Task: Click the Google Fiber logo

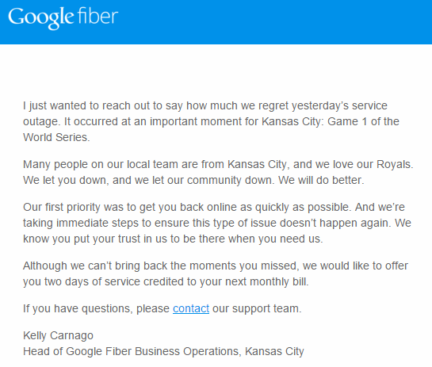Action: pyautogui.click(x=63, y=18)
